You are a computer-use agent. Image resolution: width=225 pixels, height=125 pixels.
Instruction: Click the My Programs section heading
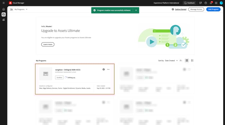coord(41,61)
